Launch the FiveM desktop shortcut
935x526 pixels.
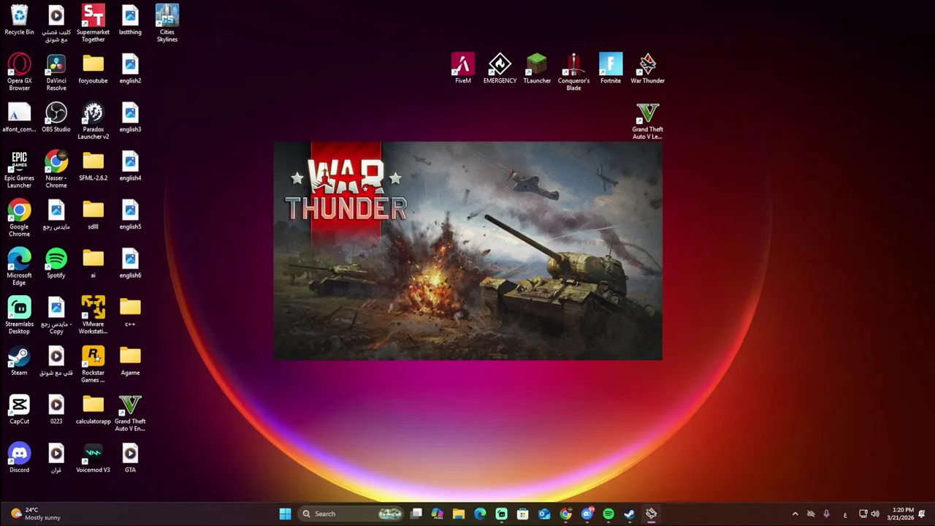(462, 69)
